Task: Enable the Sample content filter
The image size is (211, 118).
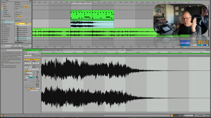Action: [26, 7]
